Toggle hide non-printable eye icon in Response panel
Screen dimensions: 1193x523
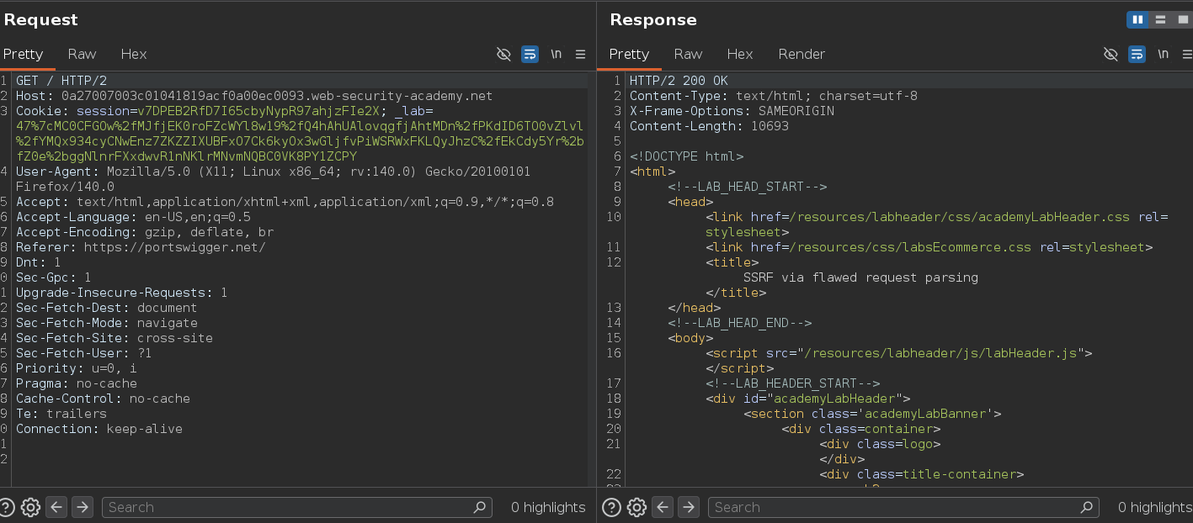[1110, 54]
